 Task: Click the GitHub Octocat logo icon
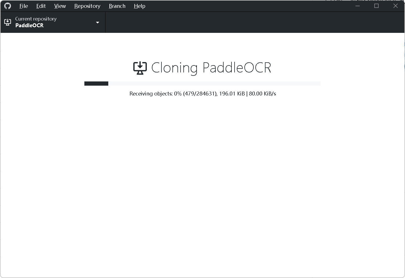8,6
